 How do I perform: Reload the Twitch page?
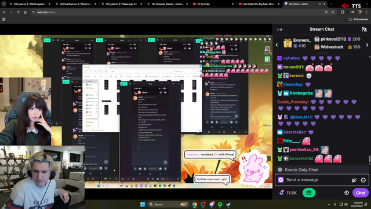pyautogui.click(x=18, y=12)
